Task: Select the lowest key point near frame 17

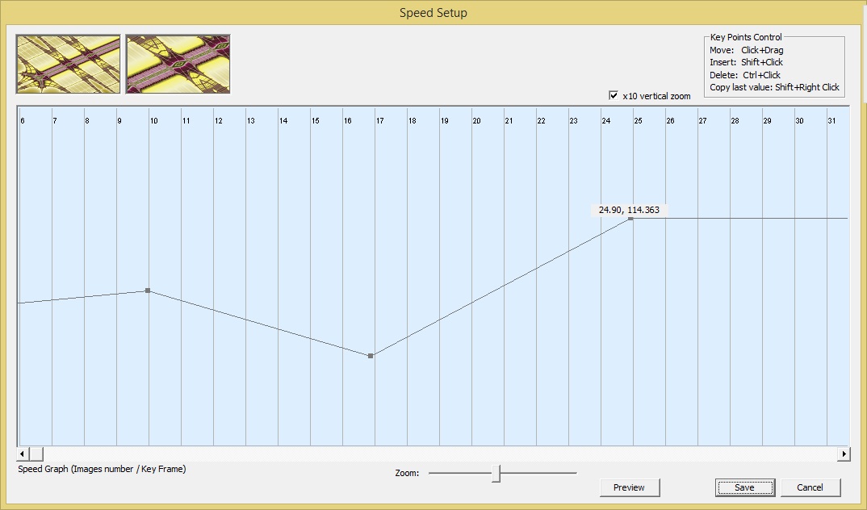Action: 371,356
